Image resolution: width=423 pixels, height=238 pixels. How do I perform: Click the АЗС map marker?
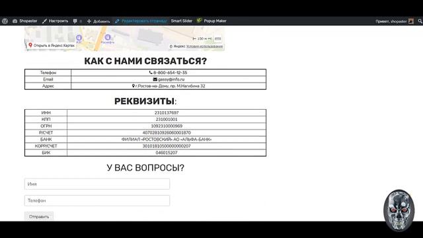tap(79, 38)
